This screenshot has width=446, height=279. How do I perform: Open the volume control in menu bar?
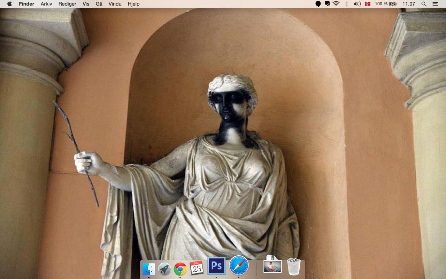tap(357, 4)
